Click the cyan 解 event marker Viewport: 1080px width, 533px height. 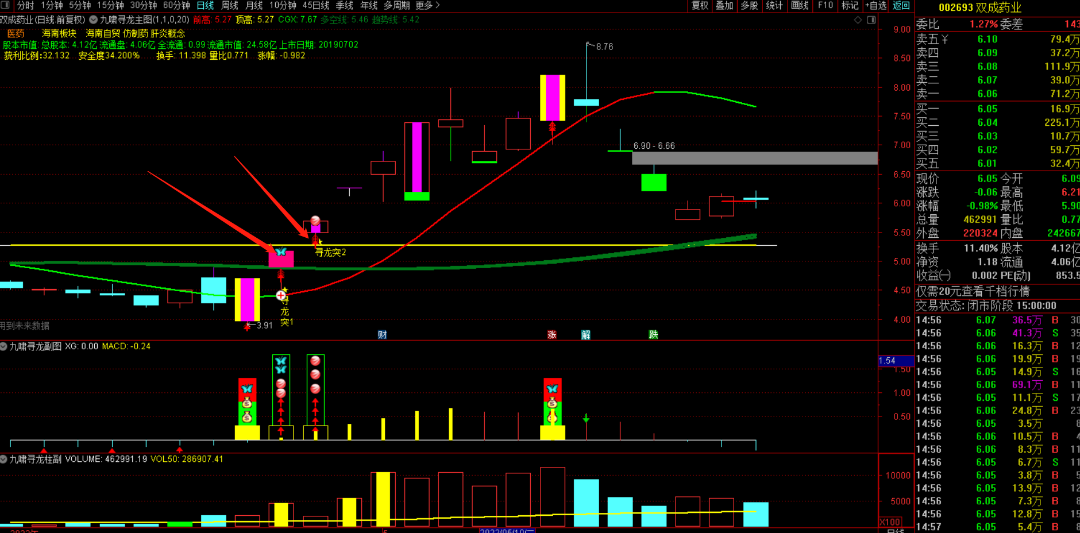585,335
